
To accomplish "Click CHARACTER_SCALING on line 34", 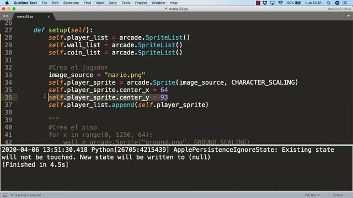I will [263, 82].
